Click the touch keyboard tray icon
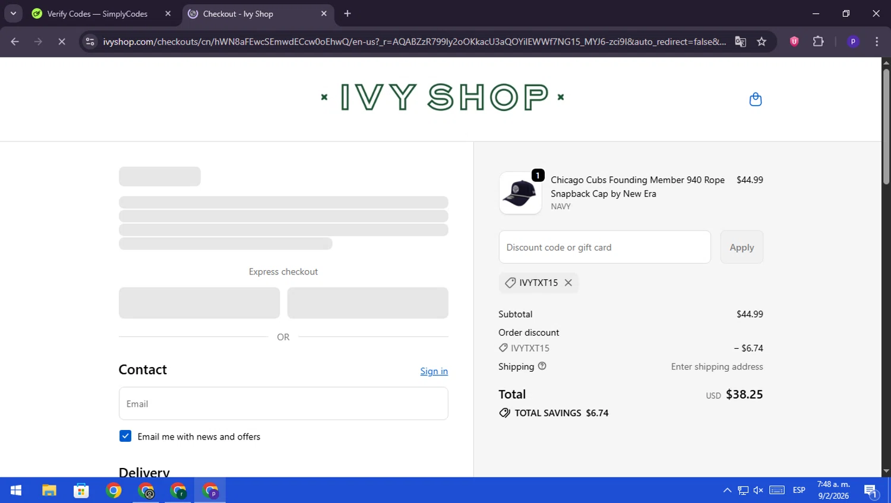Viewport: 891px width, 503px height. coord(777,491)
